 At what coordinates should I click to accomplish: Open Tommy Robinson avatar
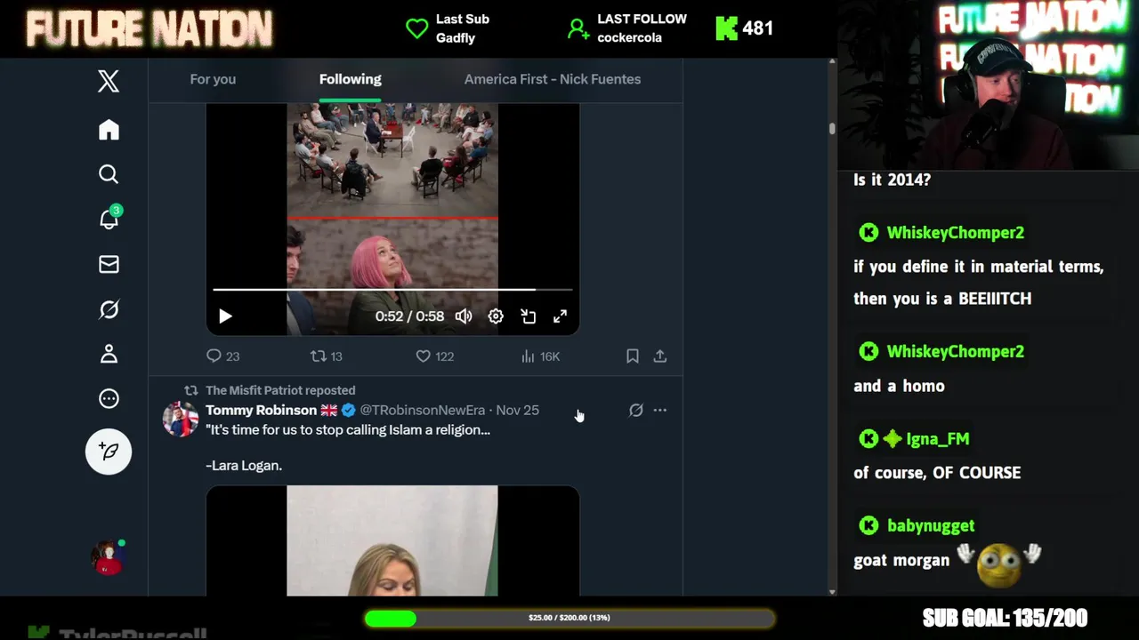[181, 419]
